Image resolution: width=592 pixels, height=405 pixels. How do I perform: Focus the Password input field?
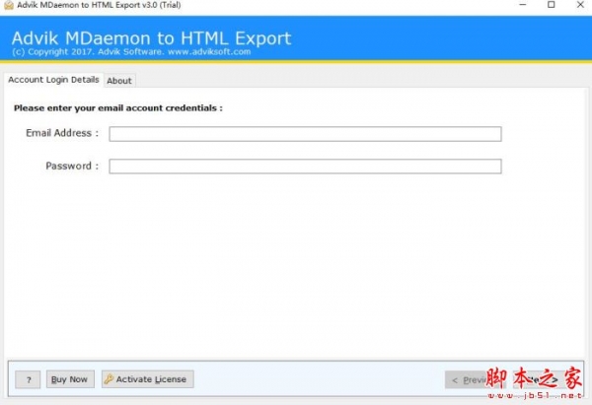point(305,167)
